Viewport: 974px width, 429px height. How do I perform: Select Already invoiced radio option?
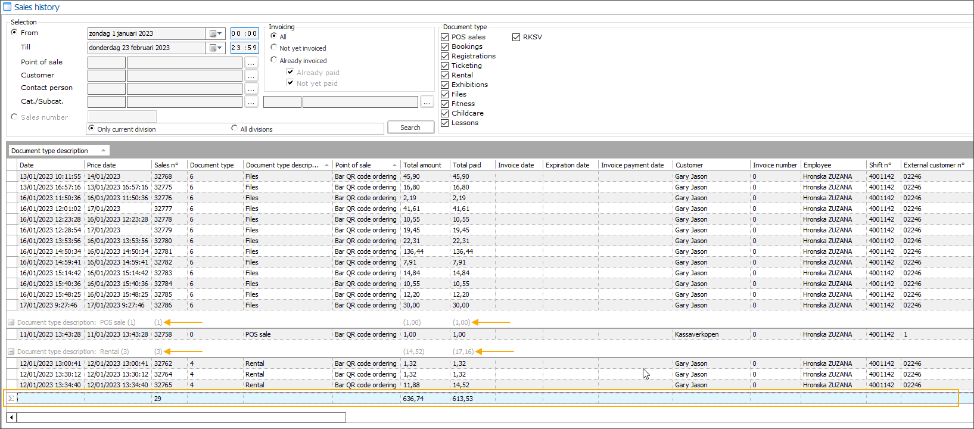coord(274,60)
